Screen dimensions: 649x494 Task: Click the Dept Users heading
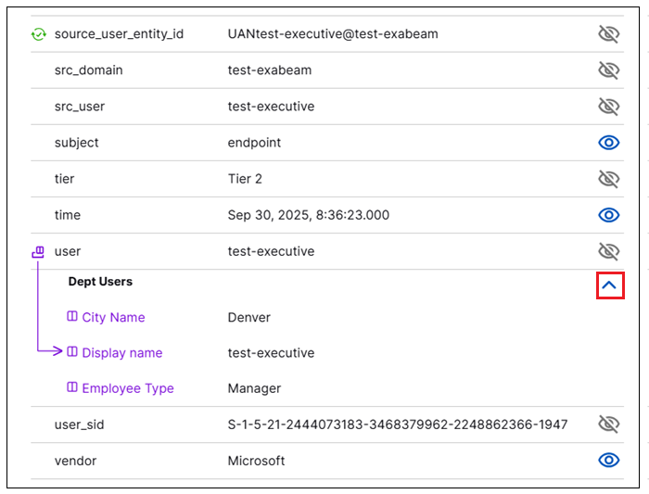(100, 282)
